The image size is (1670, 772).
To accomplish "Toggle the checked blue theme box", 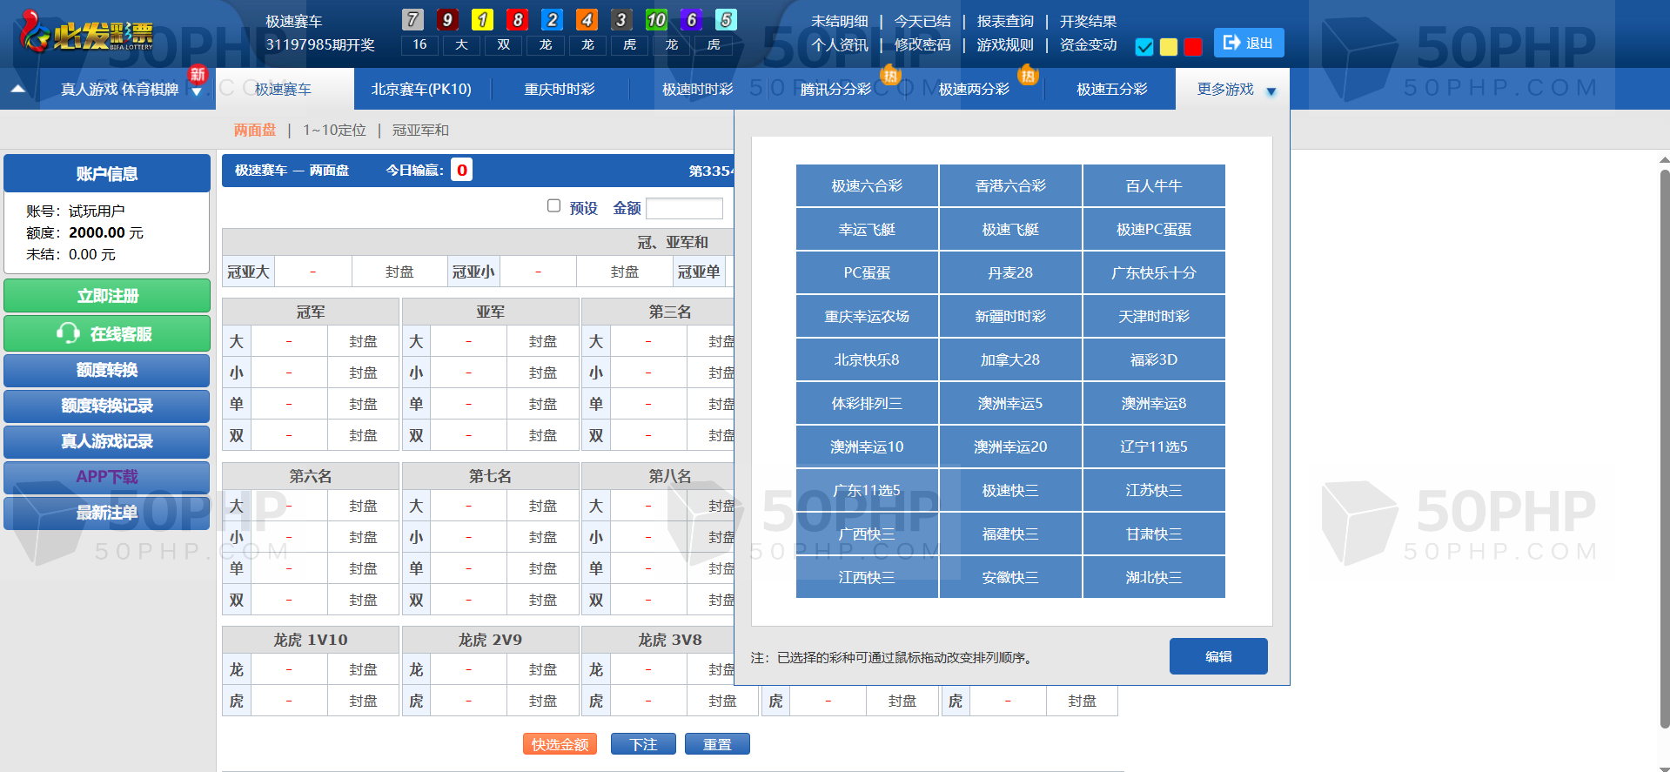I will 1144,47.
